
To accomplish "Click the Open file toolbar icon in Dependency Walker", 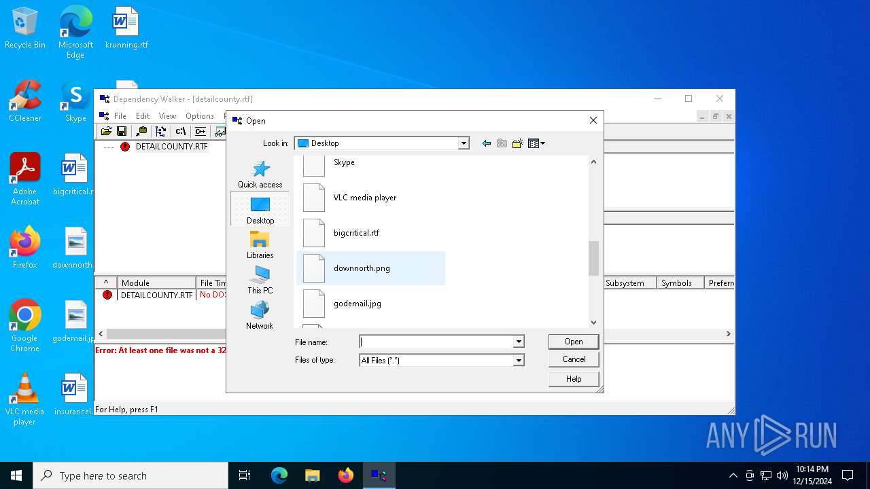I will [106, 132].
